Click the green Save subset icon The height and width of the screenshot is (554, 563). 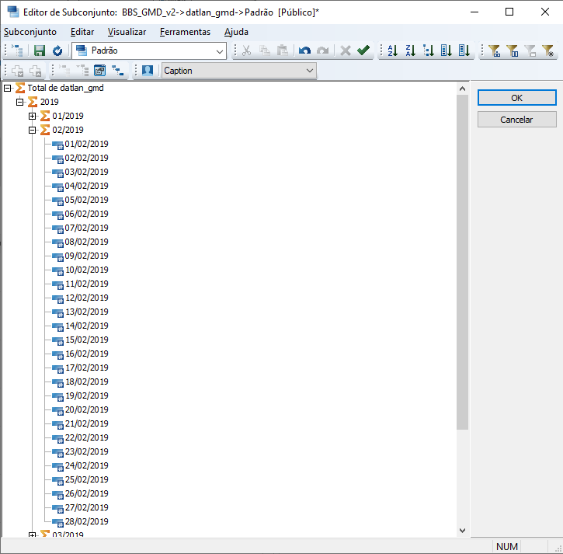pos(40,51)
